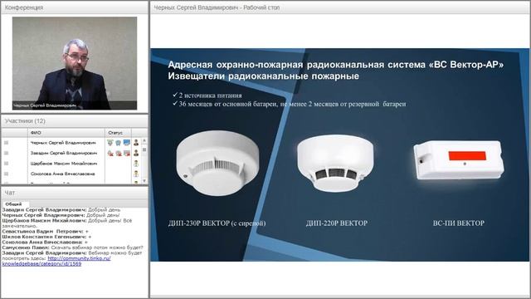The image size is (531, 299).
Task: Click the participants list scroll-up arrow
Action: tap(144, 140)
